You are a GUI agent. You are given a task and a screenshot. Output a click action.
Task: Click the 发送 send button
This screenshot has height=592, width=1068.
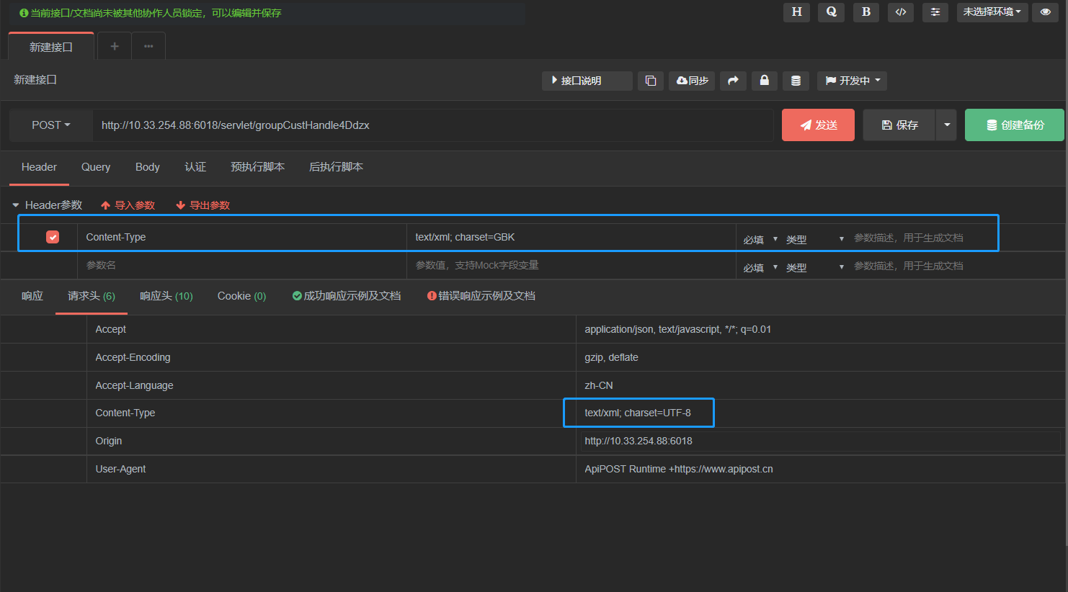coord(818,125)
